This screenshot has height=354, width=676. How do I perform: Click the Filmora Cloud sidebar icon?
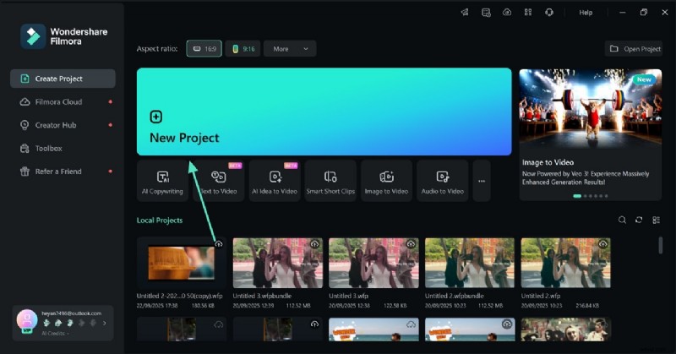25,101
